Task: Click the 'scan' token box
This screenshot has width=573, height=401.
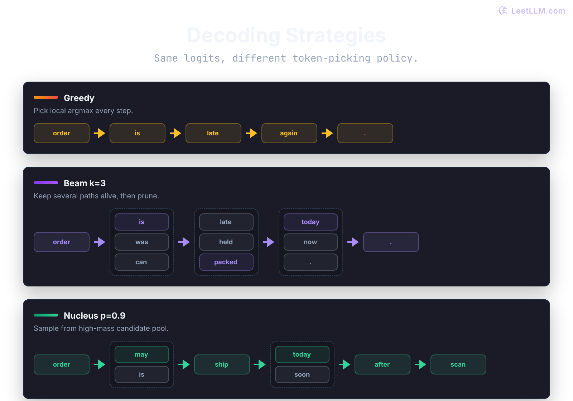Action: [x=458, y=364]
